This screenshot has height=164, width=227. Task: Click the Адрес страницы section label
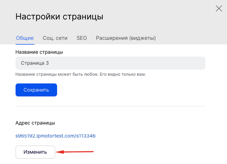[35, 123]
